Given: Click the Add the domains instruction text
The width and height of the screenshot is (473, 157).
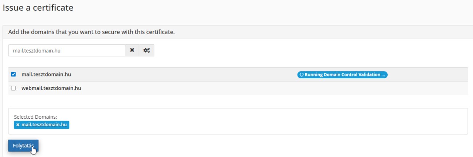Looking at the screenshot, I should pos(91,32).
